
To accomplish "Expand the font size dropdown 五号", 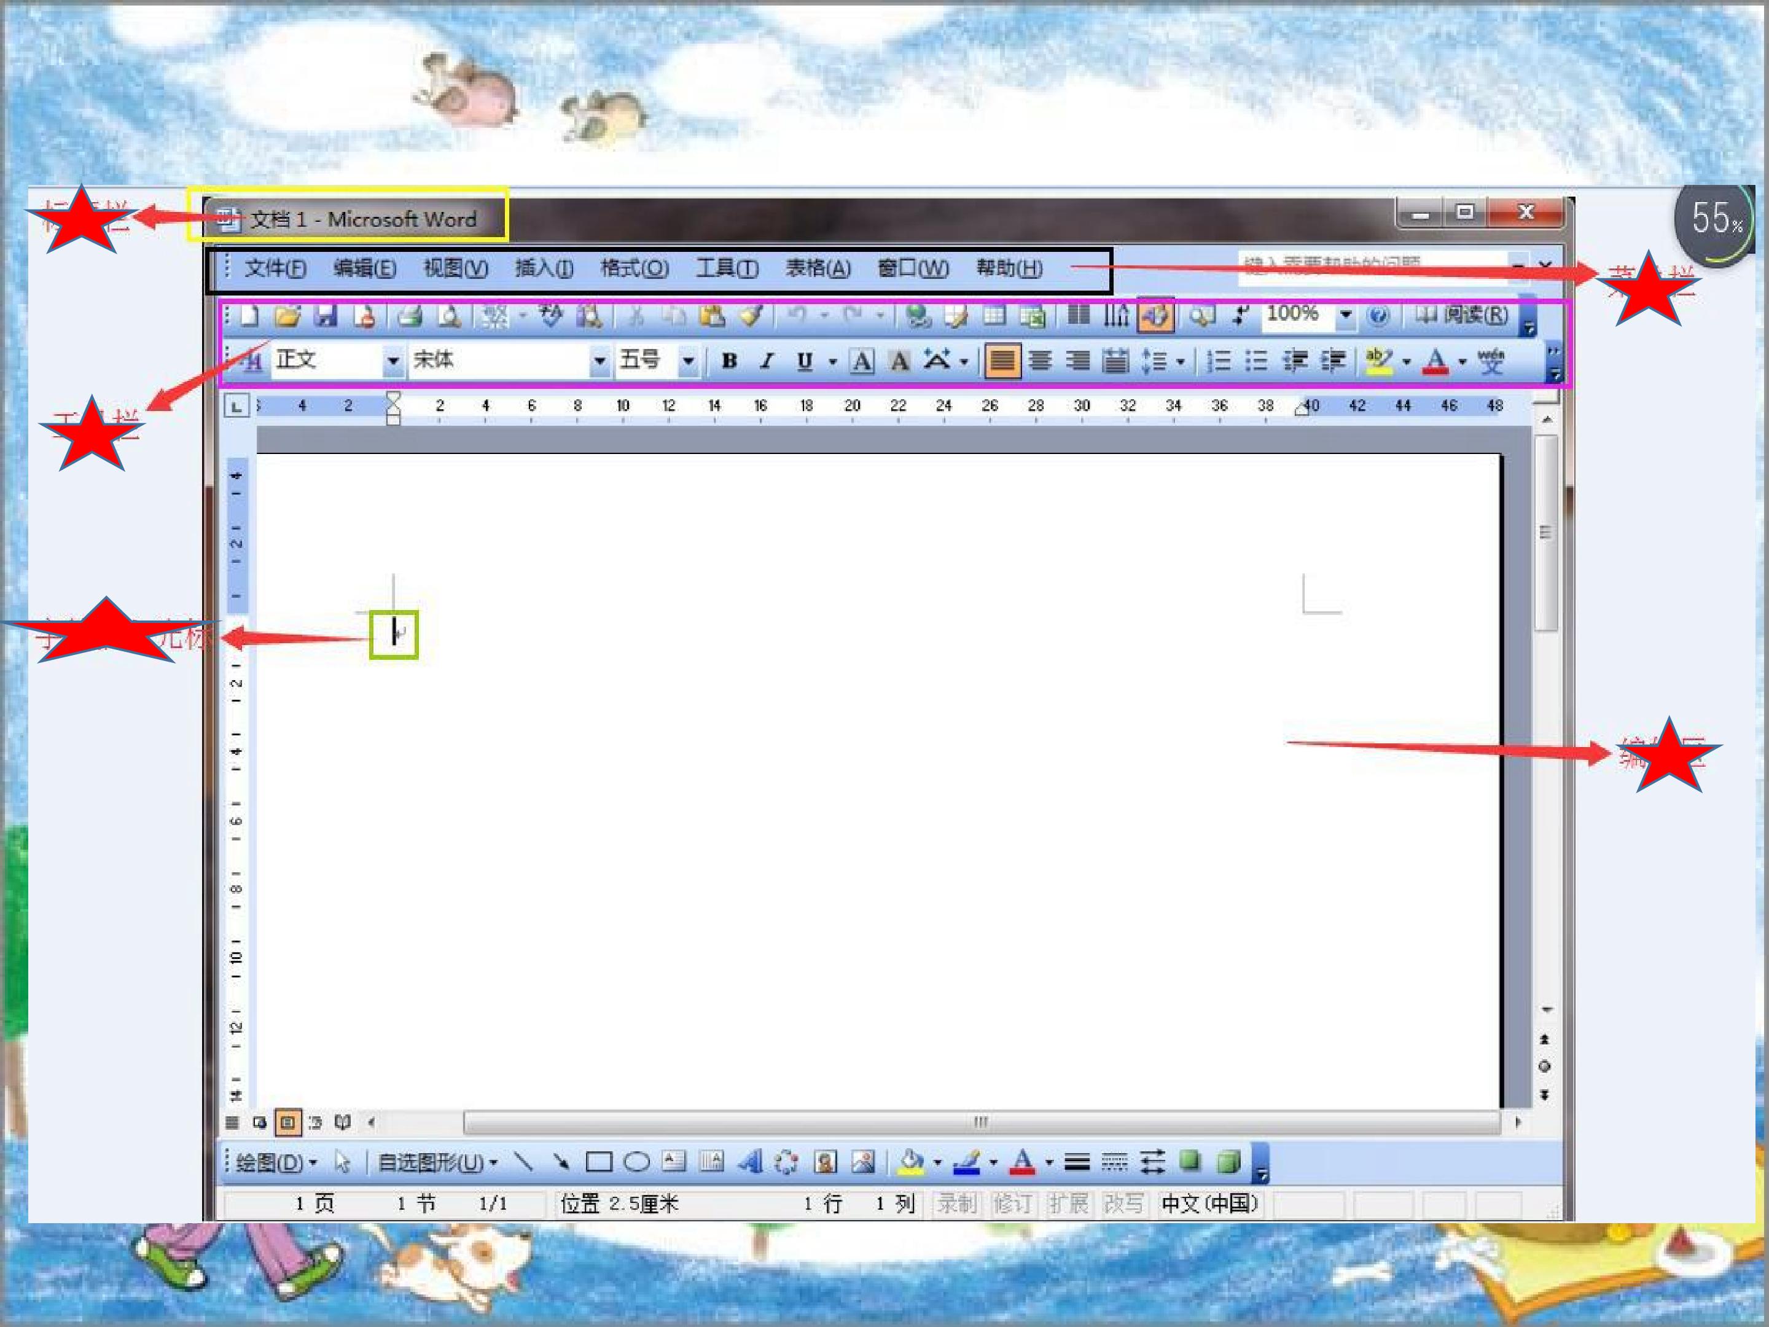I will point(688,361).
